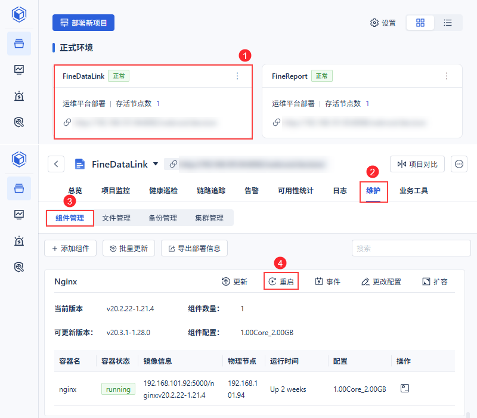Image resolution: width=477 pixels, height=418 pixels.
Task: Focus the 搜索 input field
Action: (x=411, y=248)
